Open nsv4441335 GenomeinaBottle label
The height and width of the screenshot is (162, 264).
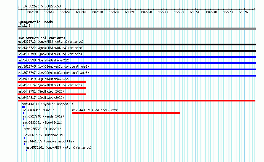tap(49, 141)
